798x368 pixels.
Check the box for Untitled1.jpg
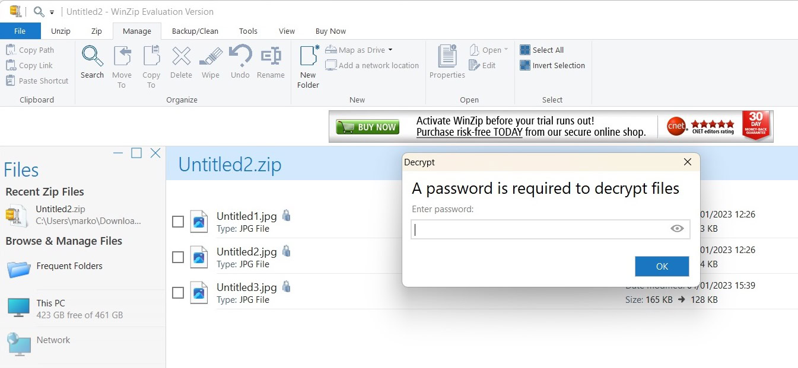[178, 222]
